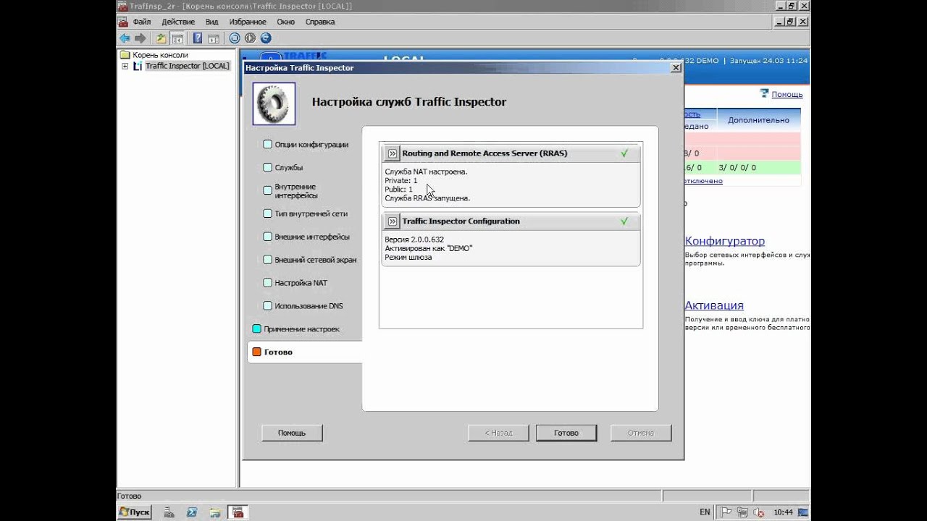Open the Избранное menu

(248, 22)
